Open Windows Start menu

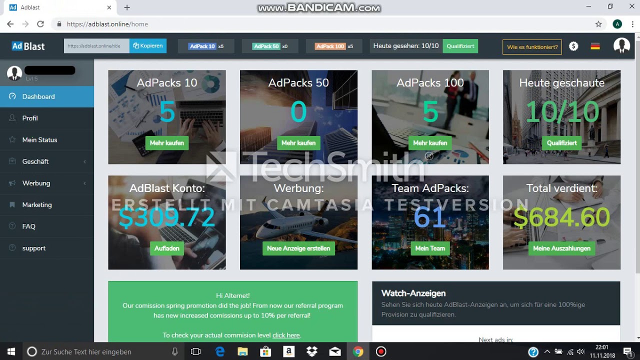(x=11, y=351)
